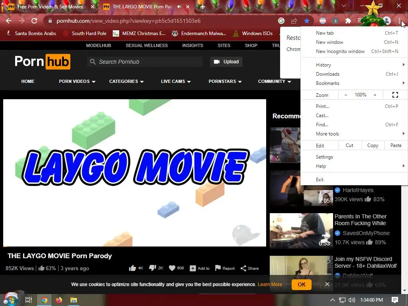Dismiss the cookie banner with X

click(x=328, y=284)
